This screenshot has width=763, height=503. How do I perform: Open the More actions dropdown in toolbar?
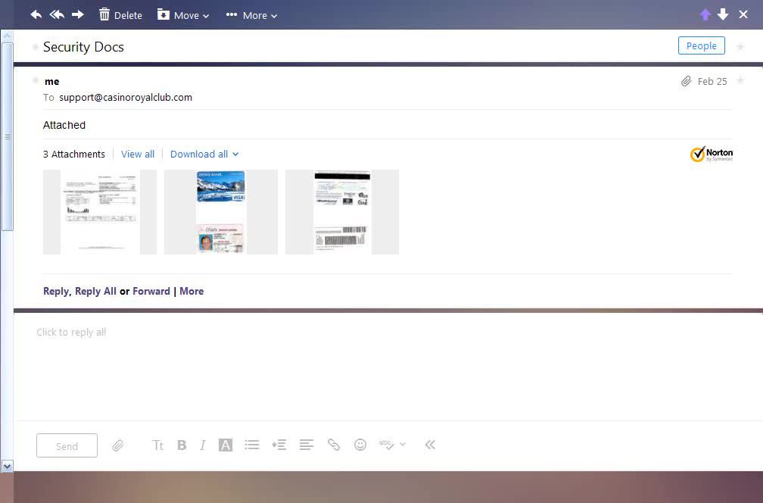click(x=251, y=15)
